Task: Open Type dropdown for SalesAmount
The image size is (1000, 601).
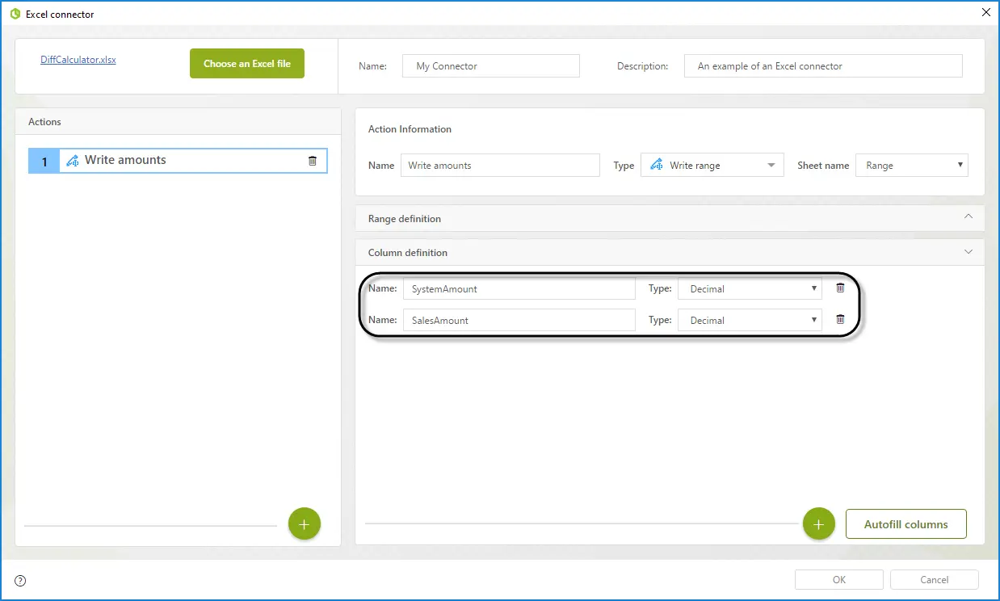Action: [750, 320]
